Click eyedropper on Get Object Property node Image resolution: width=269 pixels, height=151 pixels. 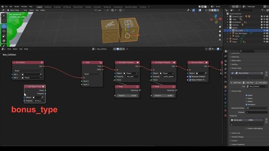pyautogui.click(x=42, y=97)
